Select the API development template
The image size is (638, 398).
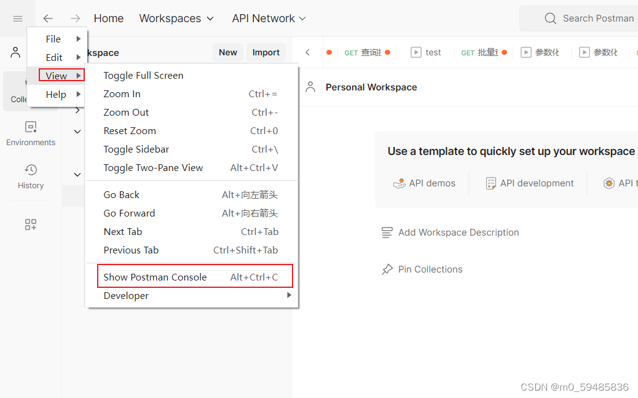coord(530,183)
